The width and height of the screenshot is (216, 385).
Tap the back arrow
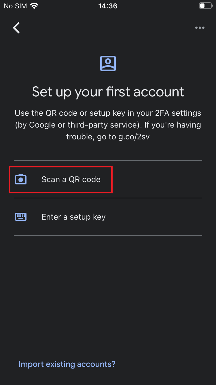point(16,28)
